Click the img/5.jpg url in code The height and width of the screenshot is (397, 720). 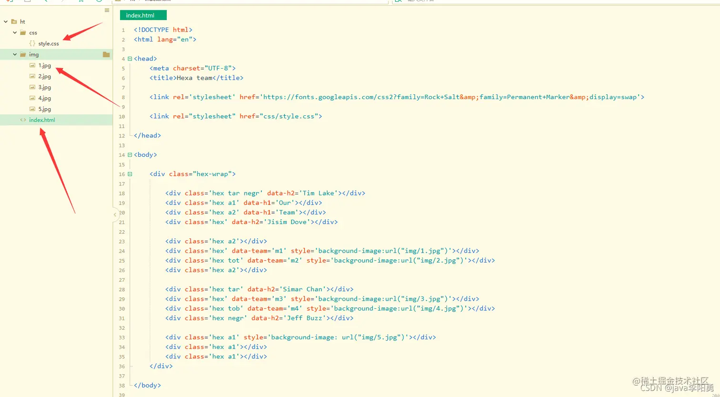[x=373, y=337]
